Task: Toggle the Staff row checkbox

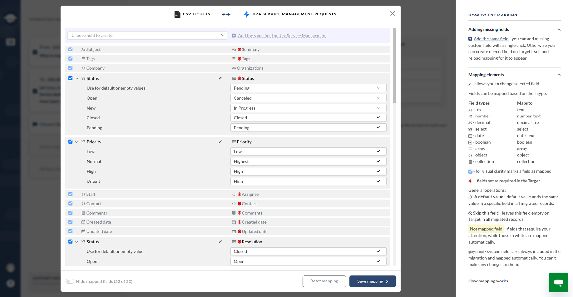Action: click(70, 194)
